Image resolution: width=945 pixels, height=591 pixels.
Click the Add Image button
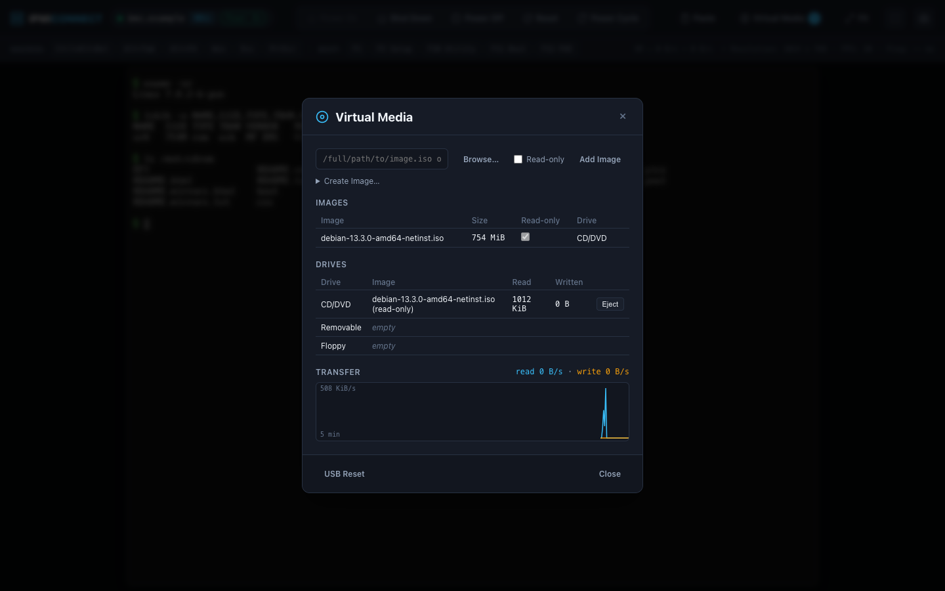click(x=600, y=160)
